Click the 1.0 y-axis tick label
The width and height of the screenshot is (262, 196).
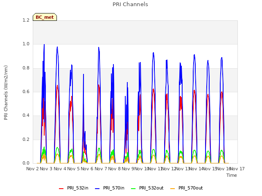pos(26,44)
